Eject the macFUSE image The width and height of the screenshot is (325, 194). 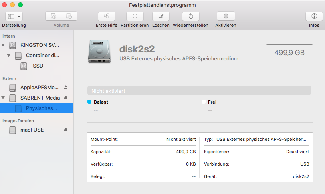point(66,130)
